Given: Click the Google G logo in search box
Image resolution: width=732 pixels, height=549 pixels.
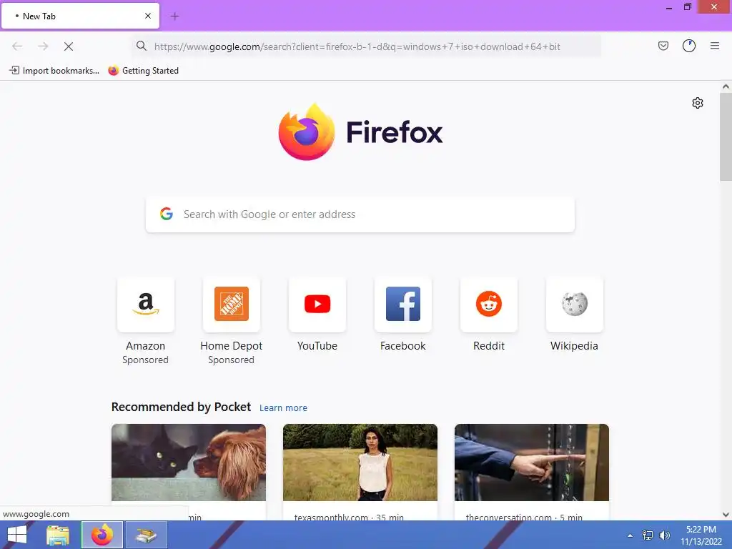Looking at the screenshot, I should (x=166, y=214).
